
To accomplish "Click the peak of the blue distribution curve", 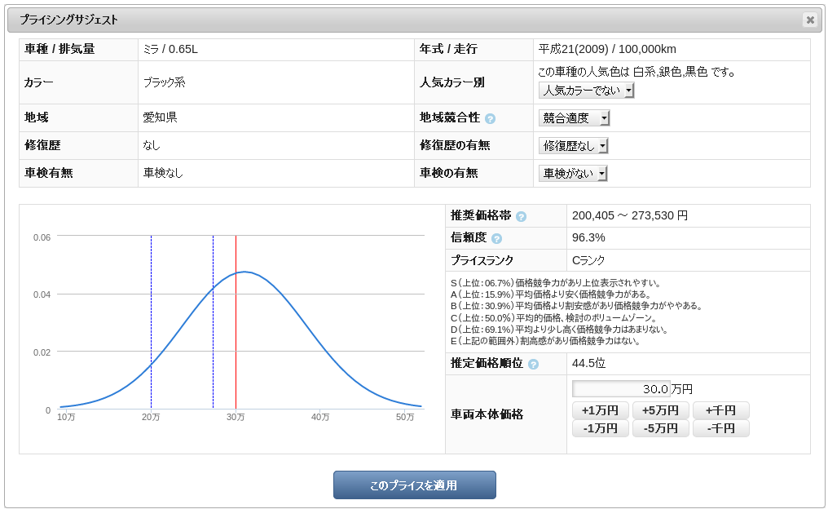I will coord(243,272).
